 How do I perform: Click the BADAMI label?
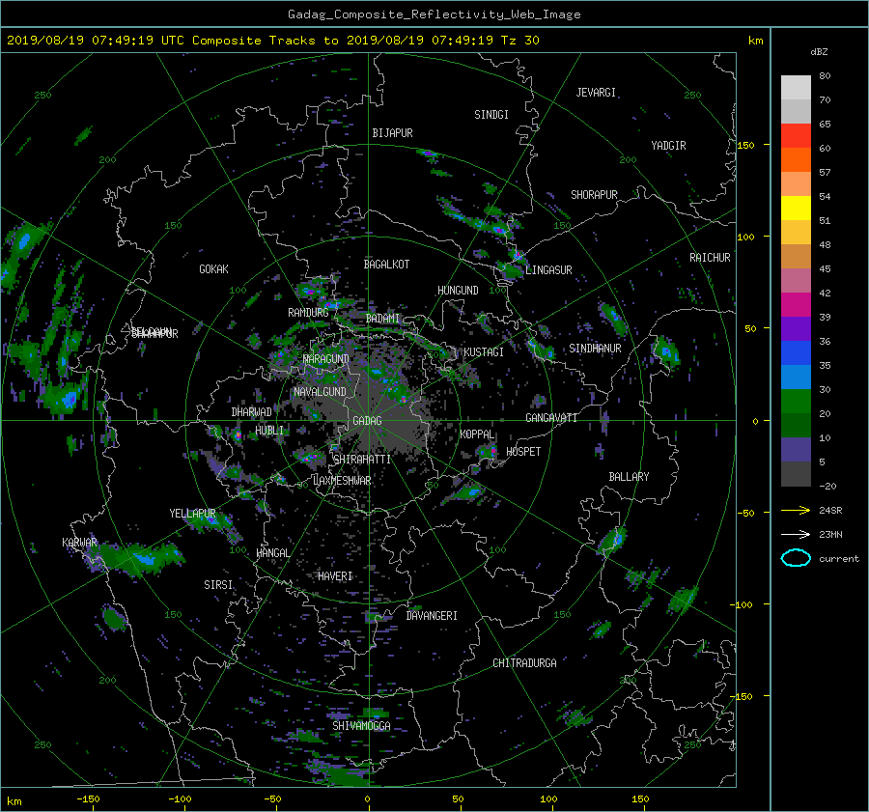382,319
